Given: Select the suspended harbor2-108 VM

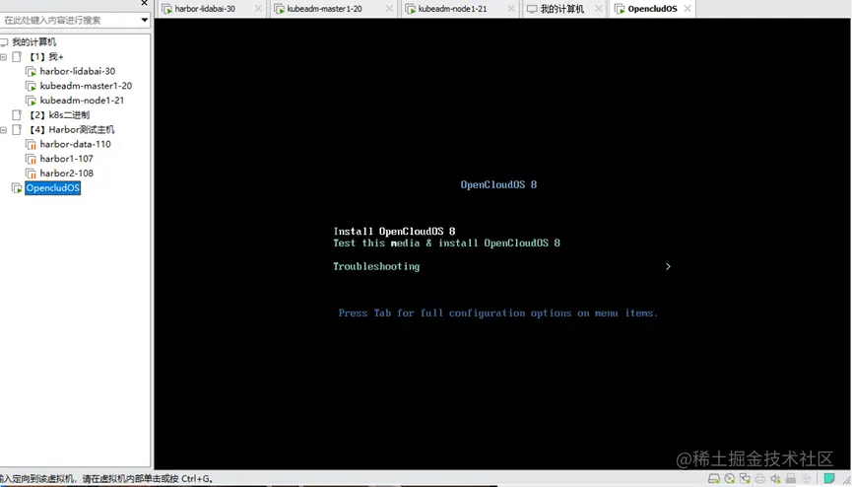Looking at the screenshot, I should (x=66, y=174).
